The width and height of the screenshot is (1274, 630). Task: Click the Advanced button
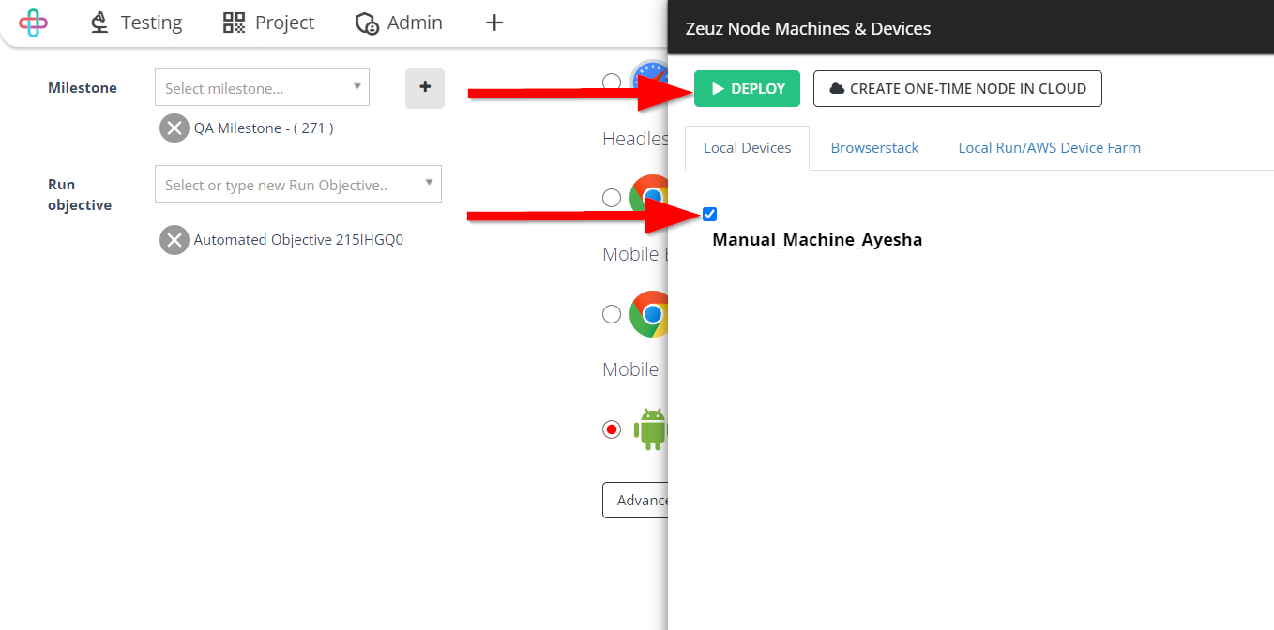pos(636,501)
